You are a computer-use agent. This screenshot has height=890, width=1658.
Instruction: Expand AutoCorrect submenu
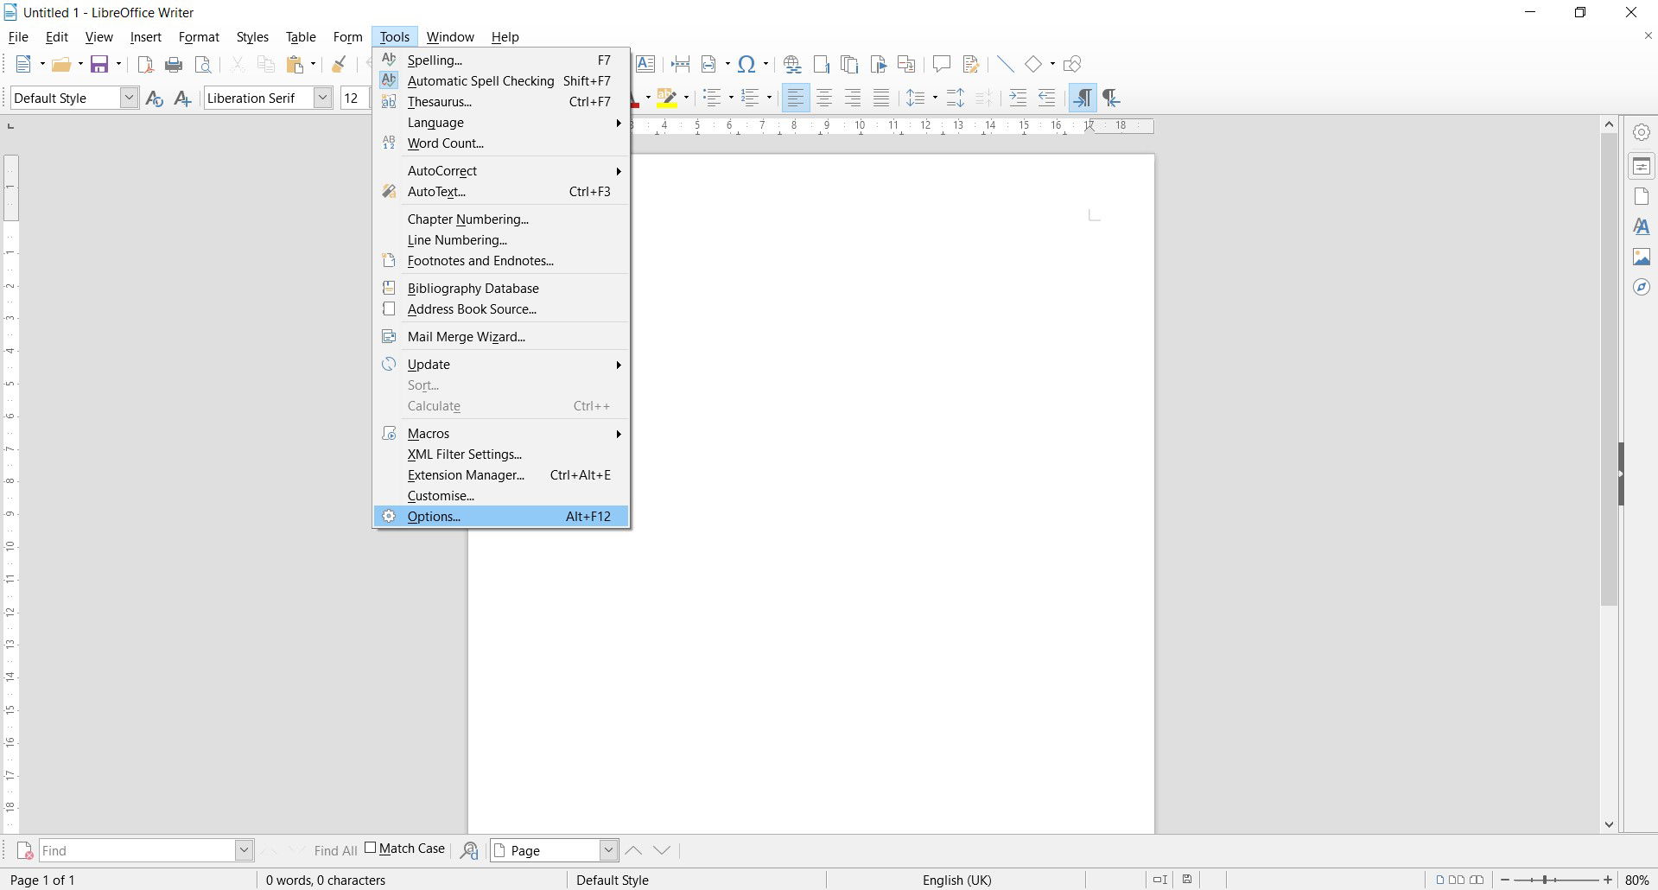pos(501,171)
